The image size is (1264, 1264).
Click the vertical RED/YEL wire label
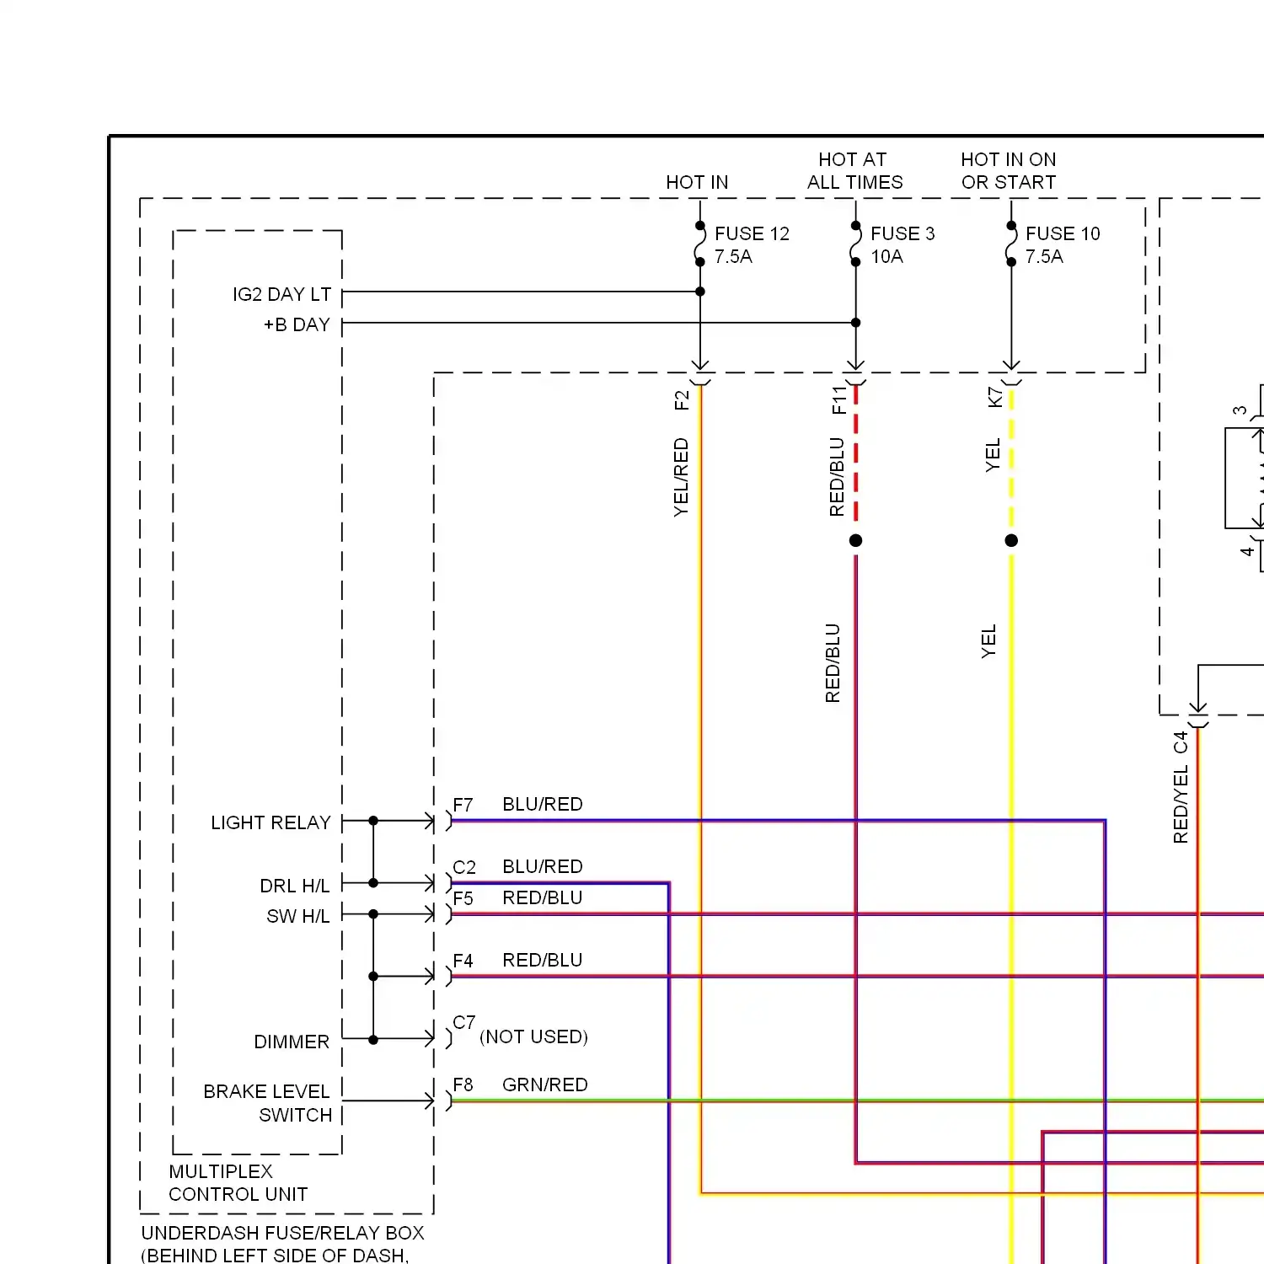click(1181, 805)
